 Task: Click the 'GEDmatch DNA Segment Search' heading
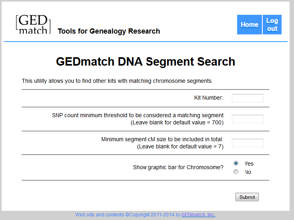[145, 62]
